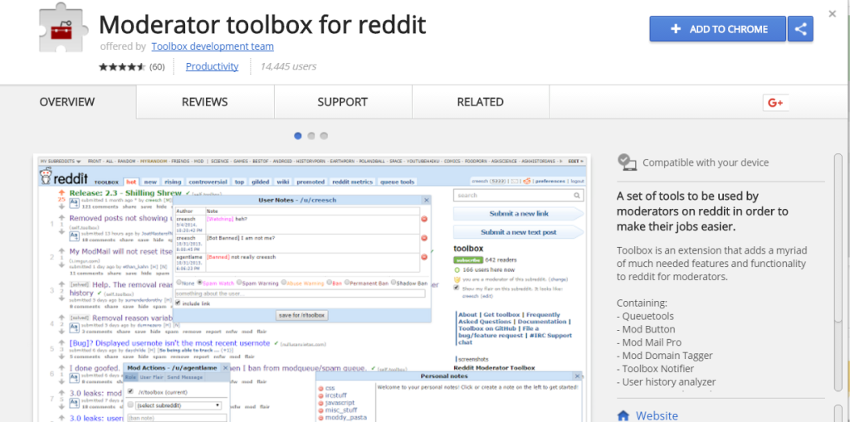Click the green subscribe button in screenshot
The width and height of the screenshot is (850, 422).
(x=468, y=260)
